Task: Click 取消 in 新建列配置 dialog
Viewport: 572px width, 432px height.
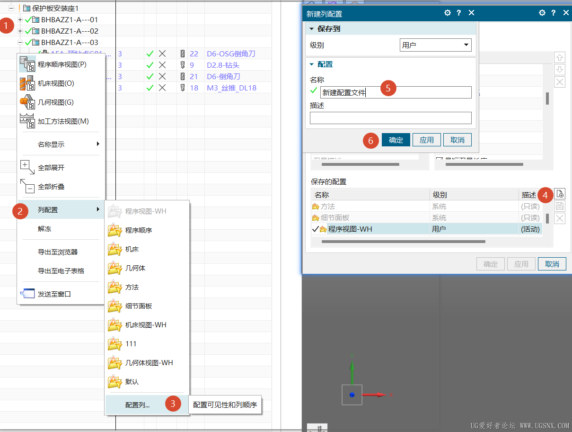Action: (458, 140)
